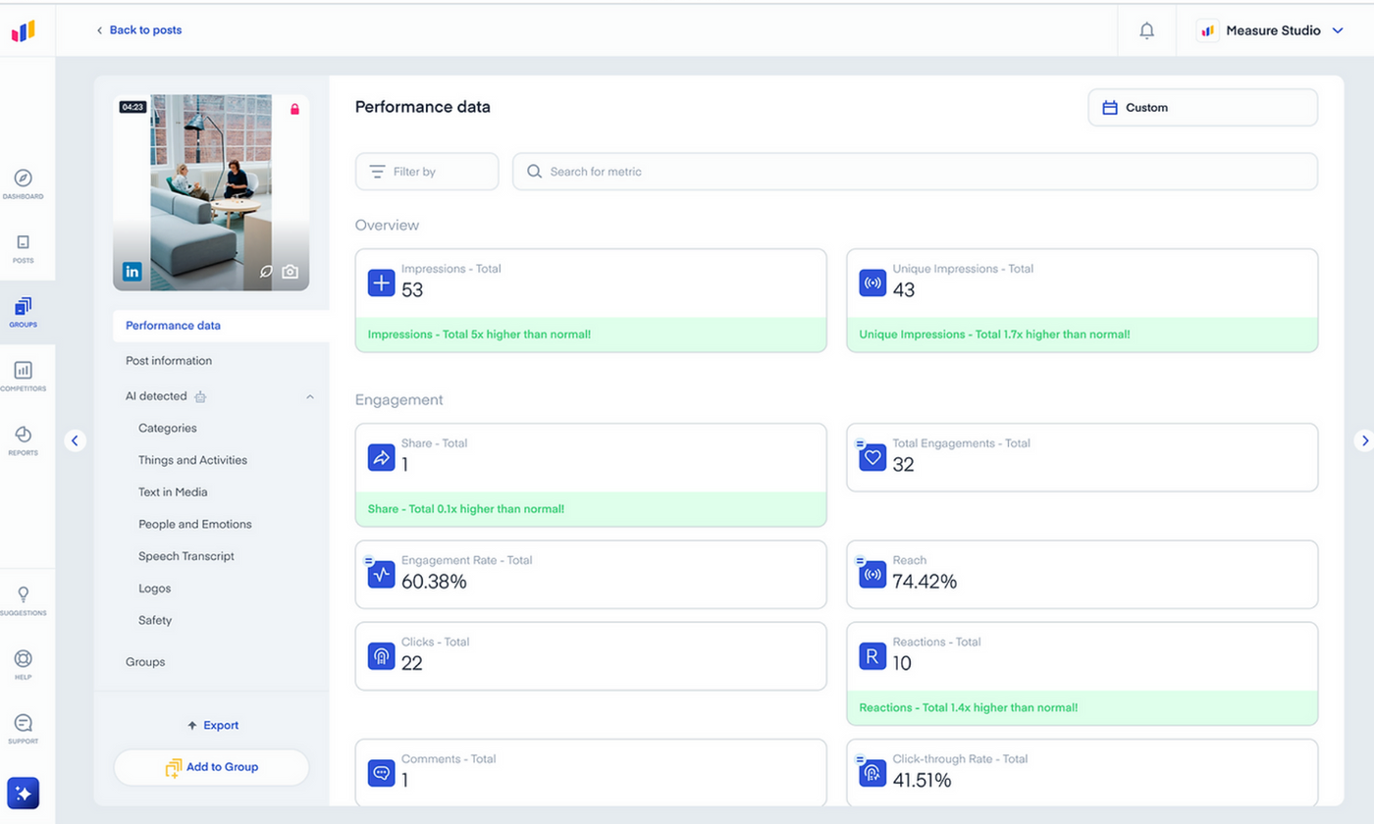1374x824 pixels.
Task: Open the Suggestions lightbulb icon
Action: [x=24, y=594]
